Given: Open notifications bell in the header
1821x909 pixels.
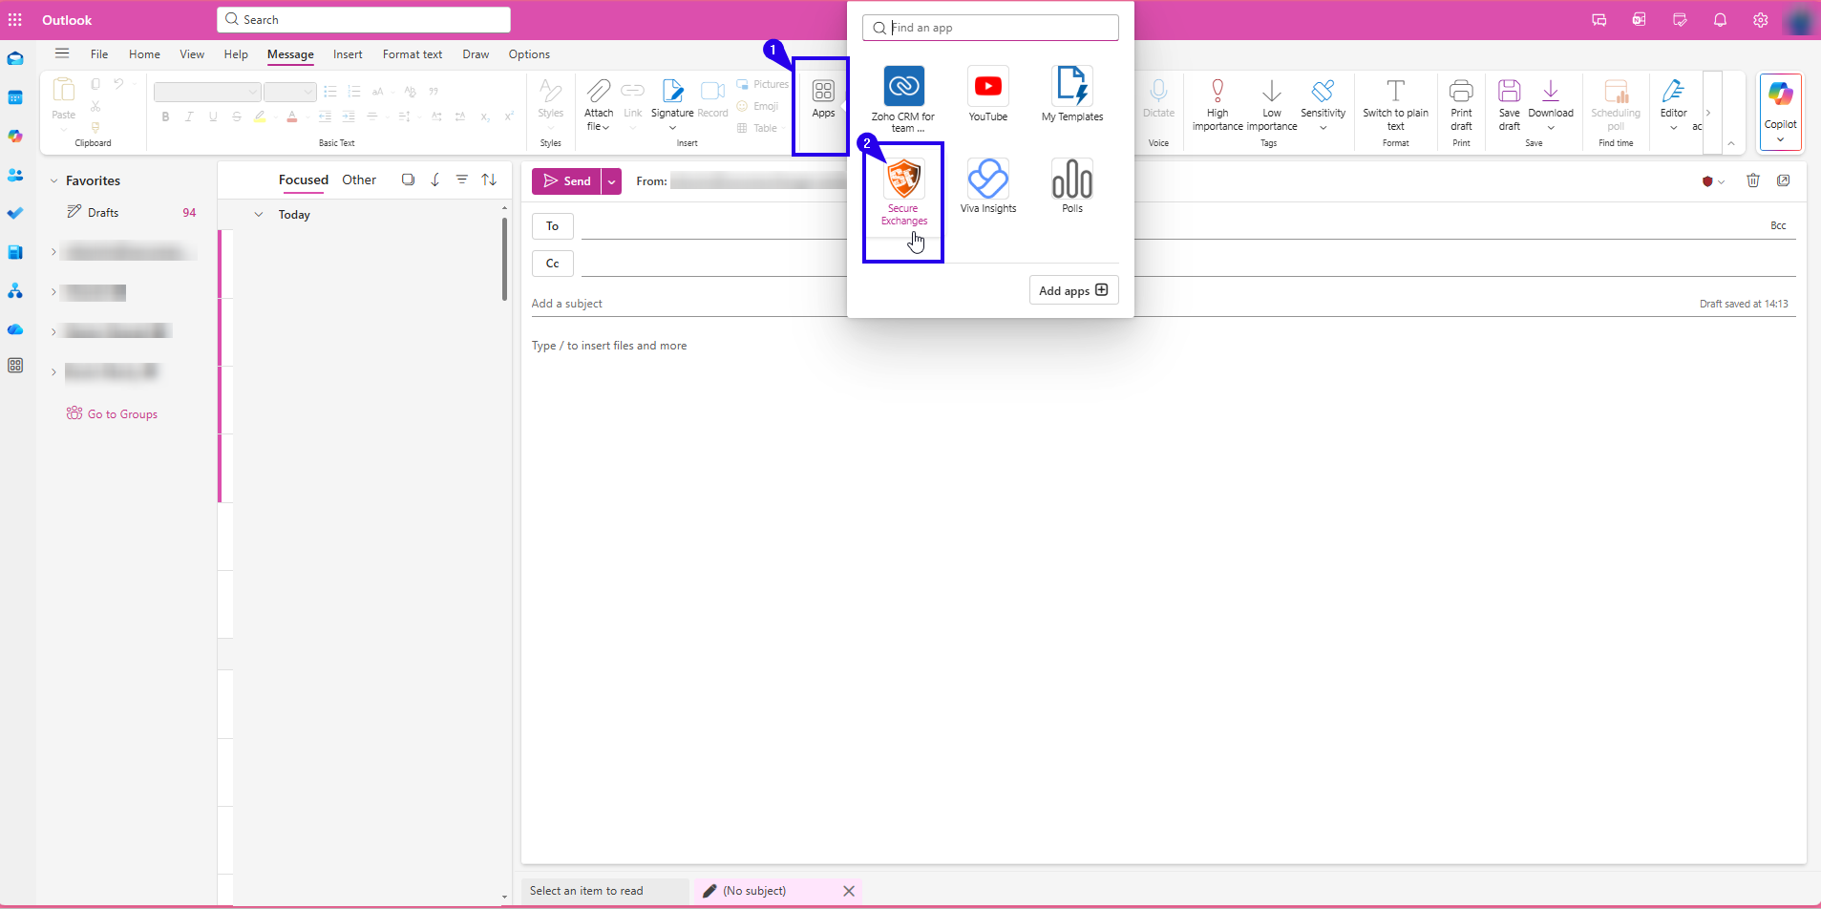Looking at the screenshot, I should pos(1720,20).
